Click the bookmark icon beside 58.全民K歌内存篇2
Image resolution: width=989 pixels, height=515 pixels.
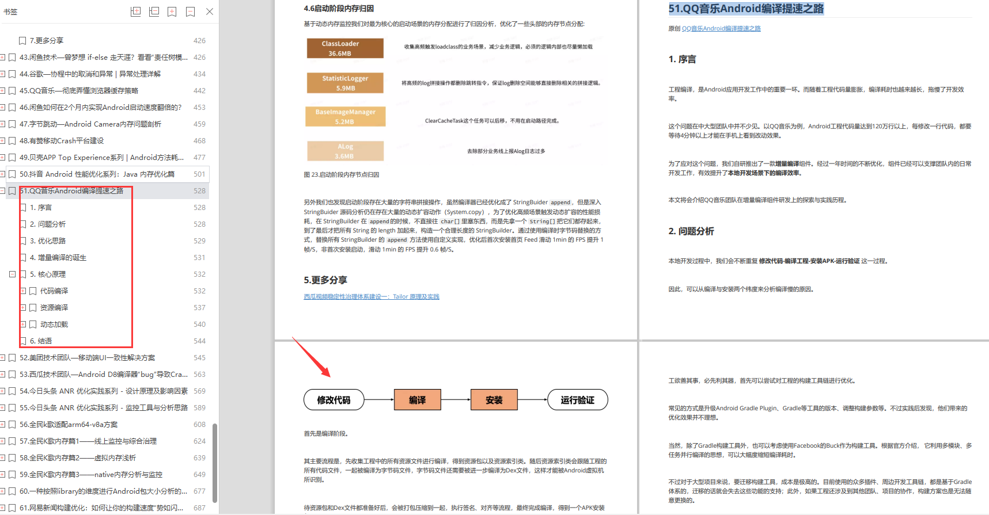pyautogui.click(x=12, y=458)
